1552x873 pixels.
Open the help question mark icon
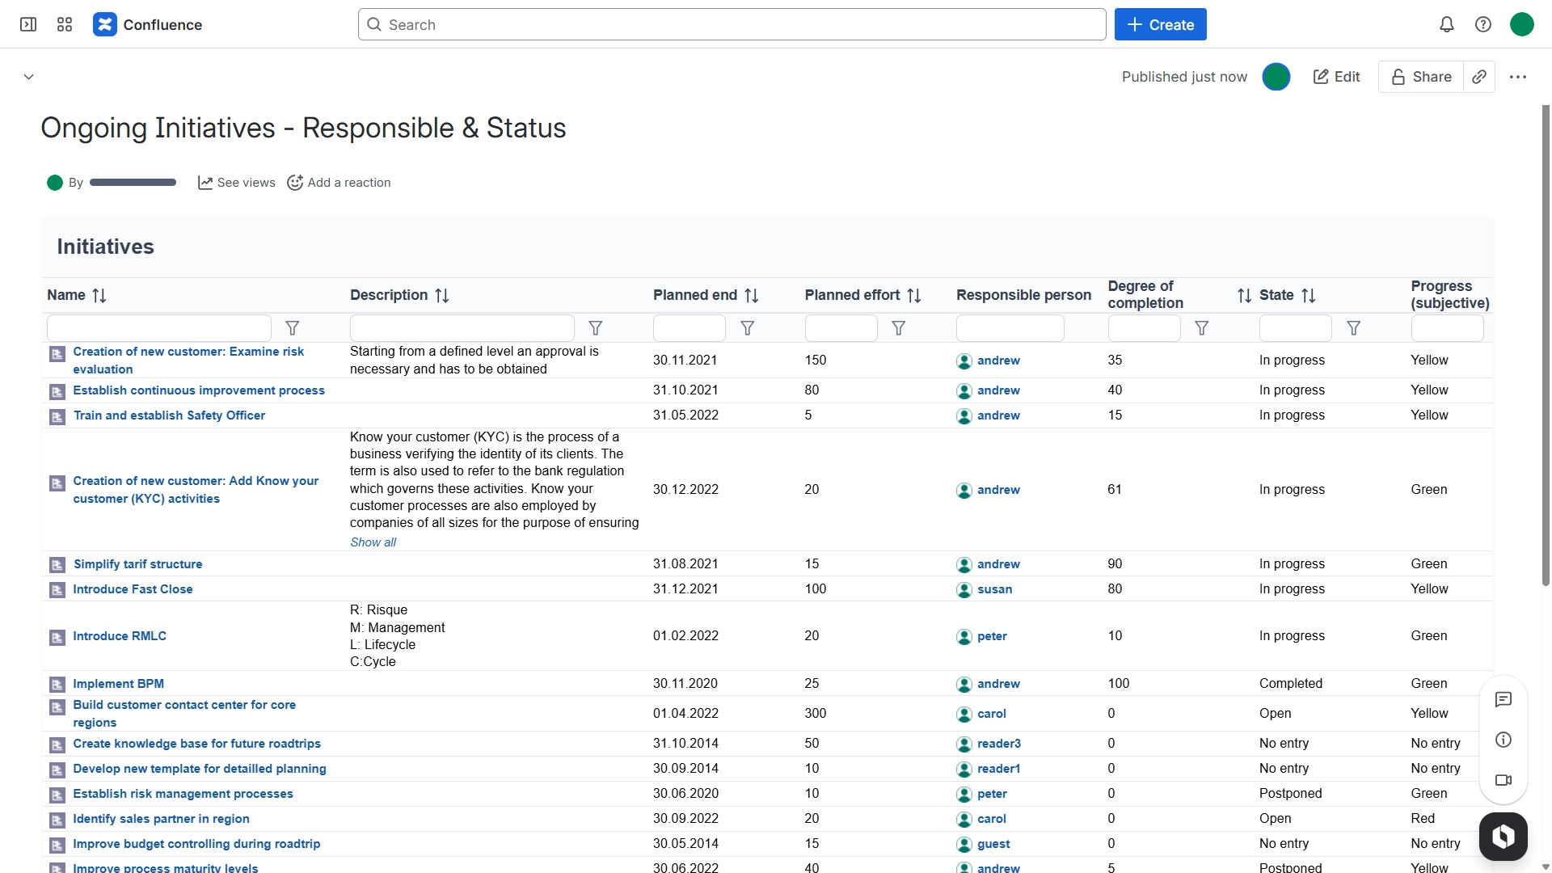[x=1483, y=24]
